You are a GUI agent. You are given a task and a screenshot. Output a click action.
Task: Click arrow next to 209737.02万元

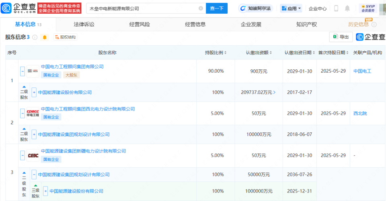click(274, 92)
